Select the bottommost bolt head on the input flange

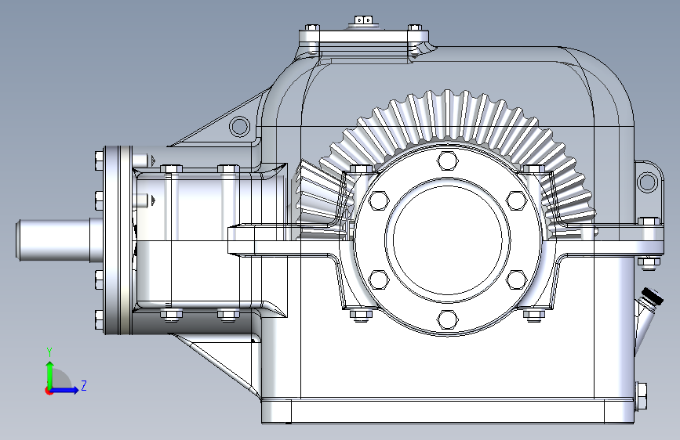coord(99,319)
